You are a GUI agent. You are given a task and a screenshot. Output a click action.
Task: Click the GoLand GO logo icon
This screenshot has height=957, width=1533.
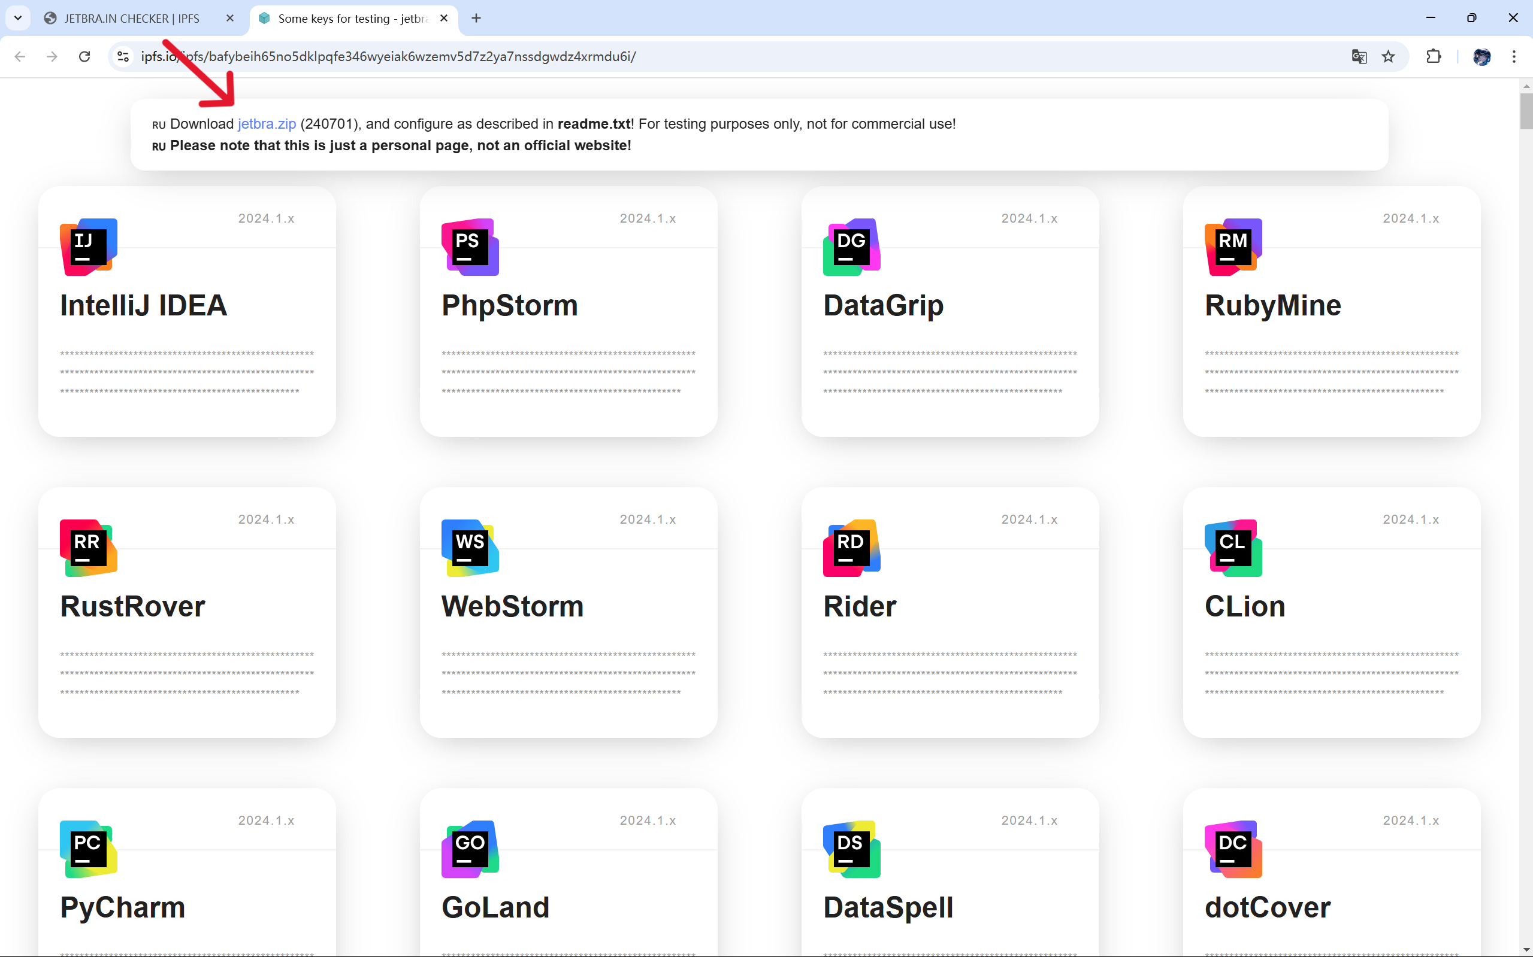pos(470,849)
